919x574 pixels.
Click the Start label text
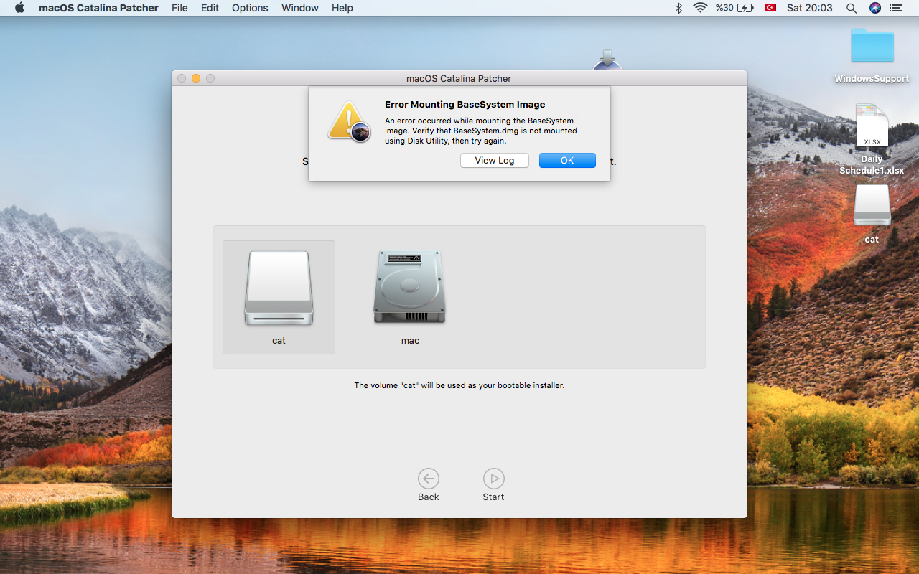coord(493,497)
